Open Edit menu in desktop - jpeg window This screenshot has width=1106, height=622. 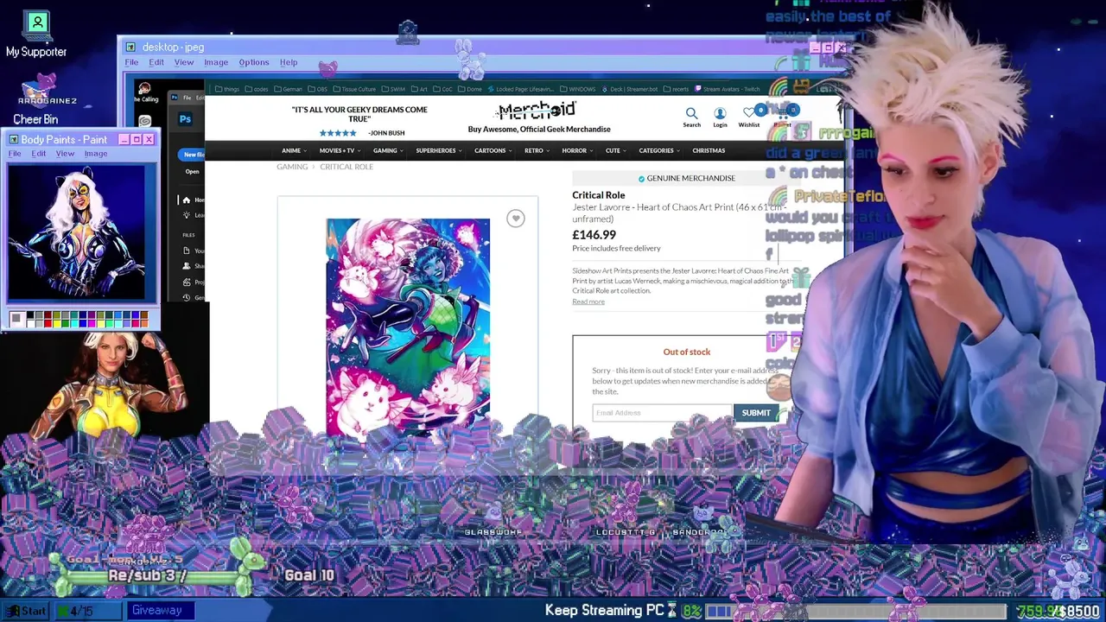click(156, 62)
